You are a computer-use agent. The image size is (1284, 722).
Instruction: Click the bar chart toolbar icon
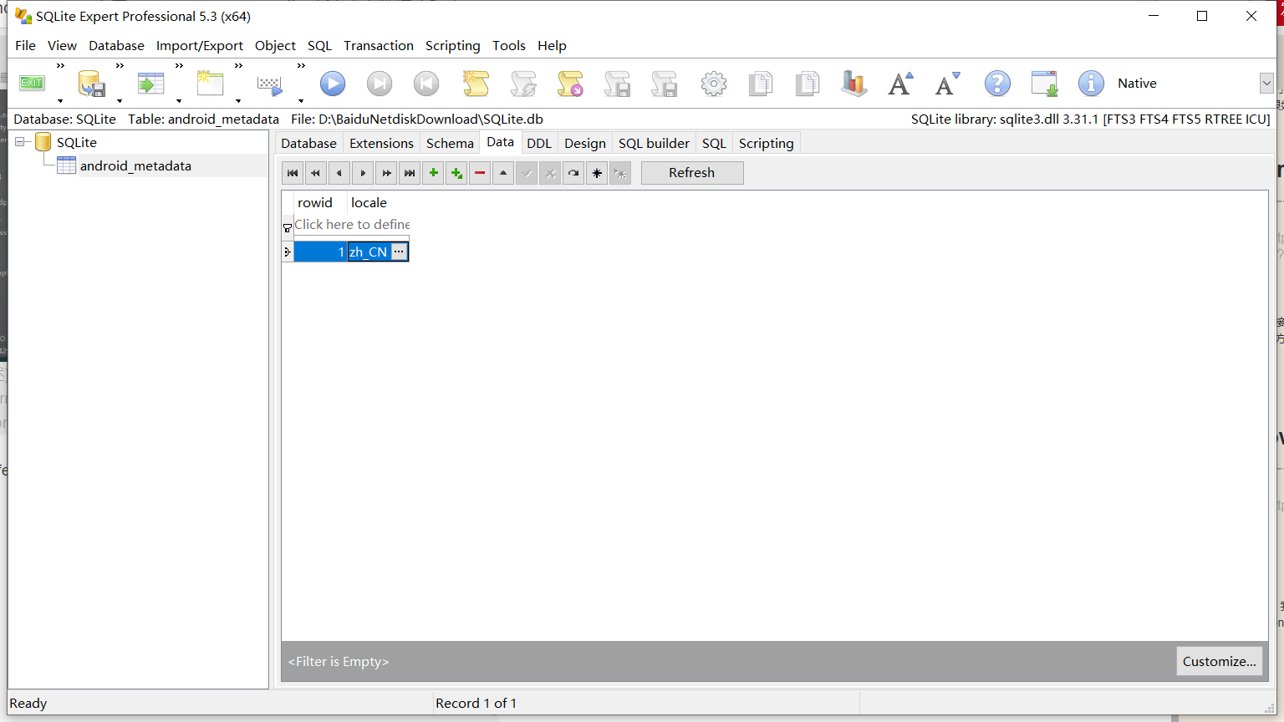tap(853, 84)
